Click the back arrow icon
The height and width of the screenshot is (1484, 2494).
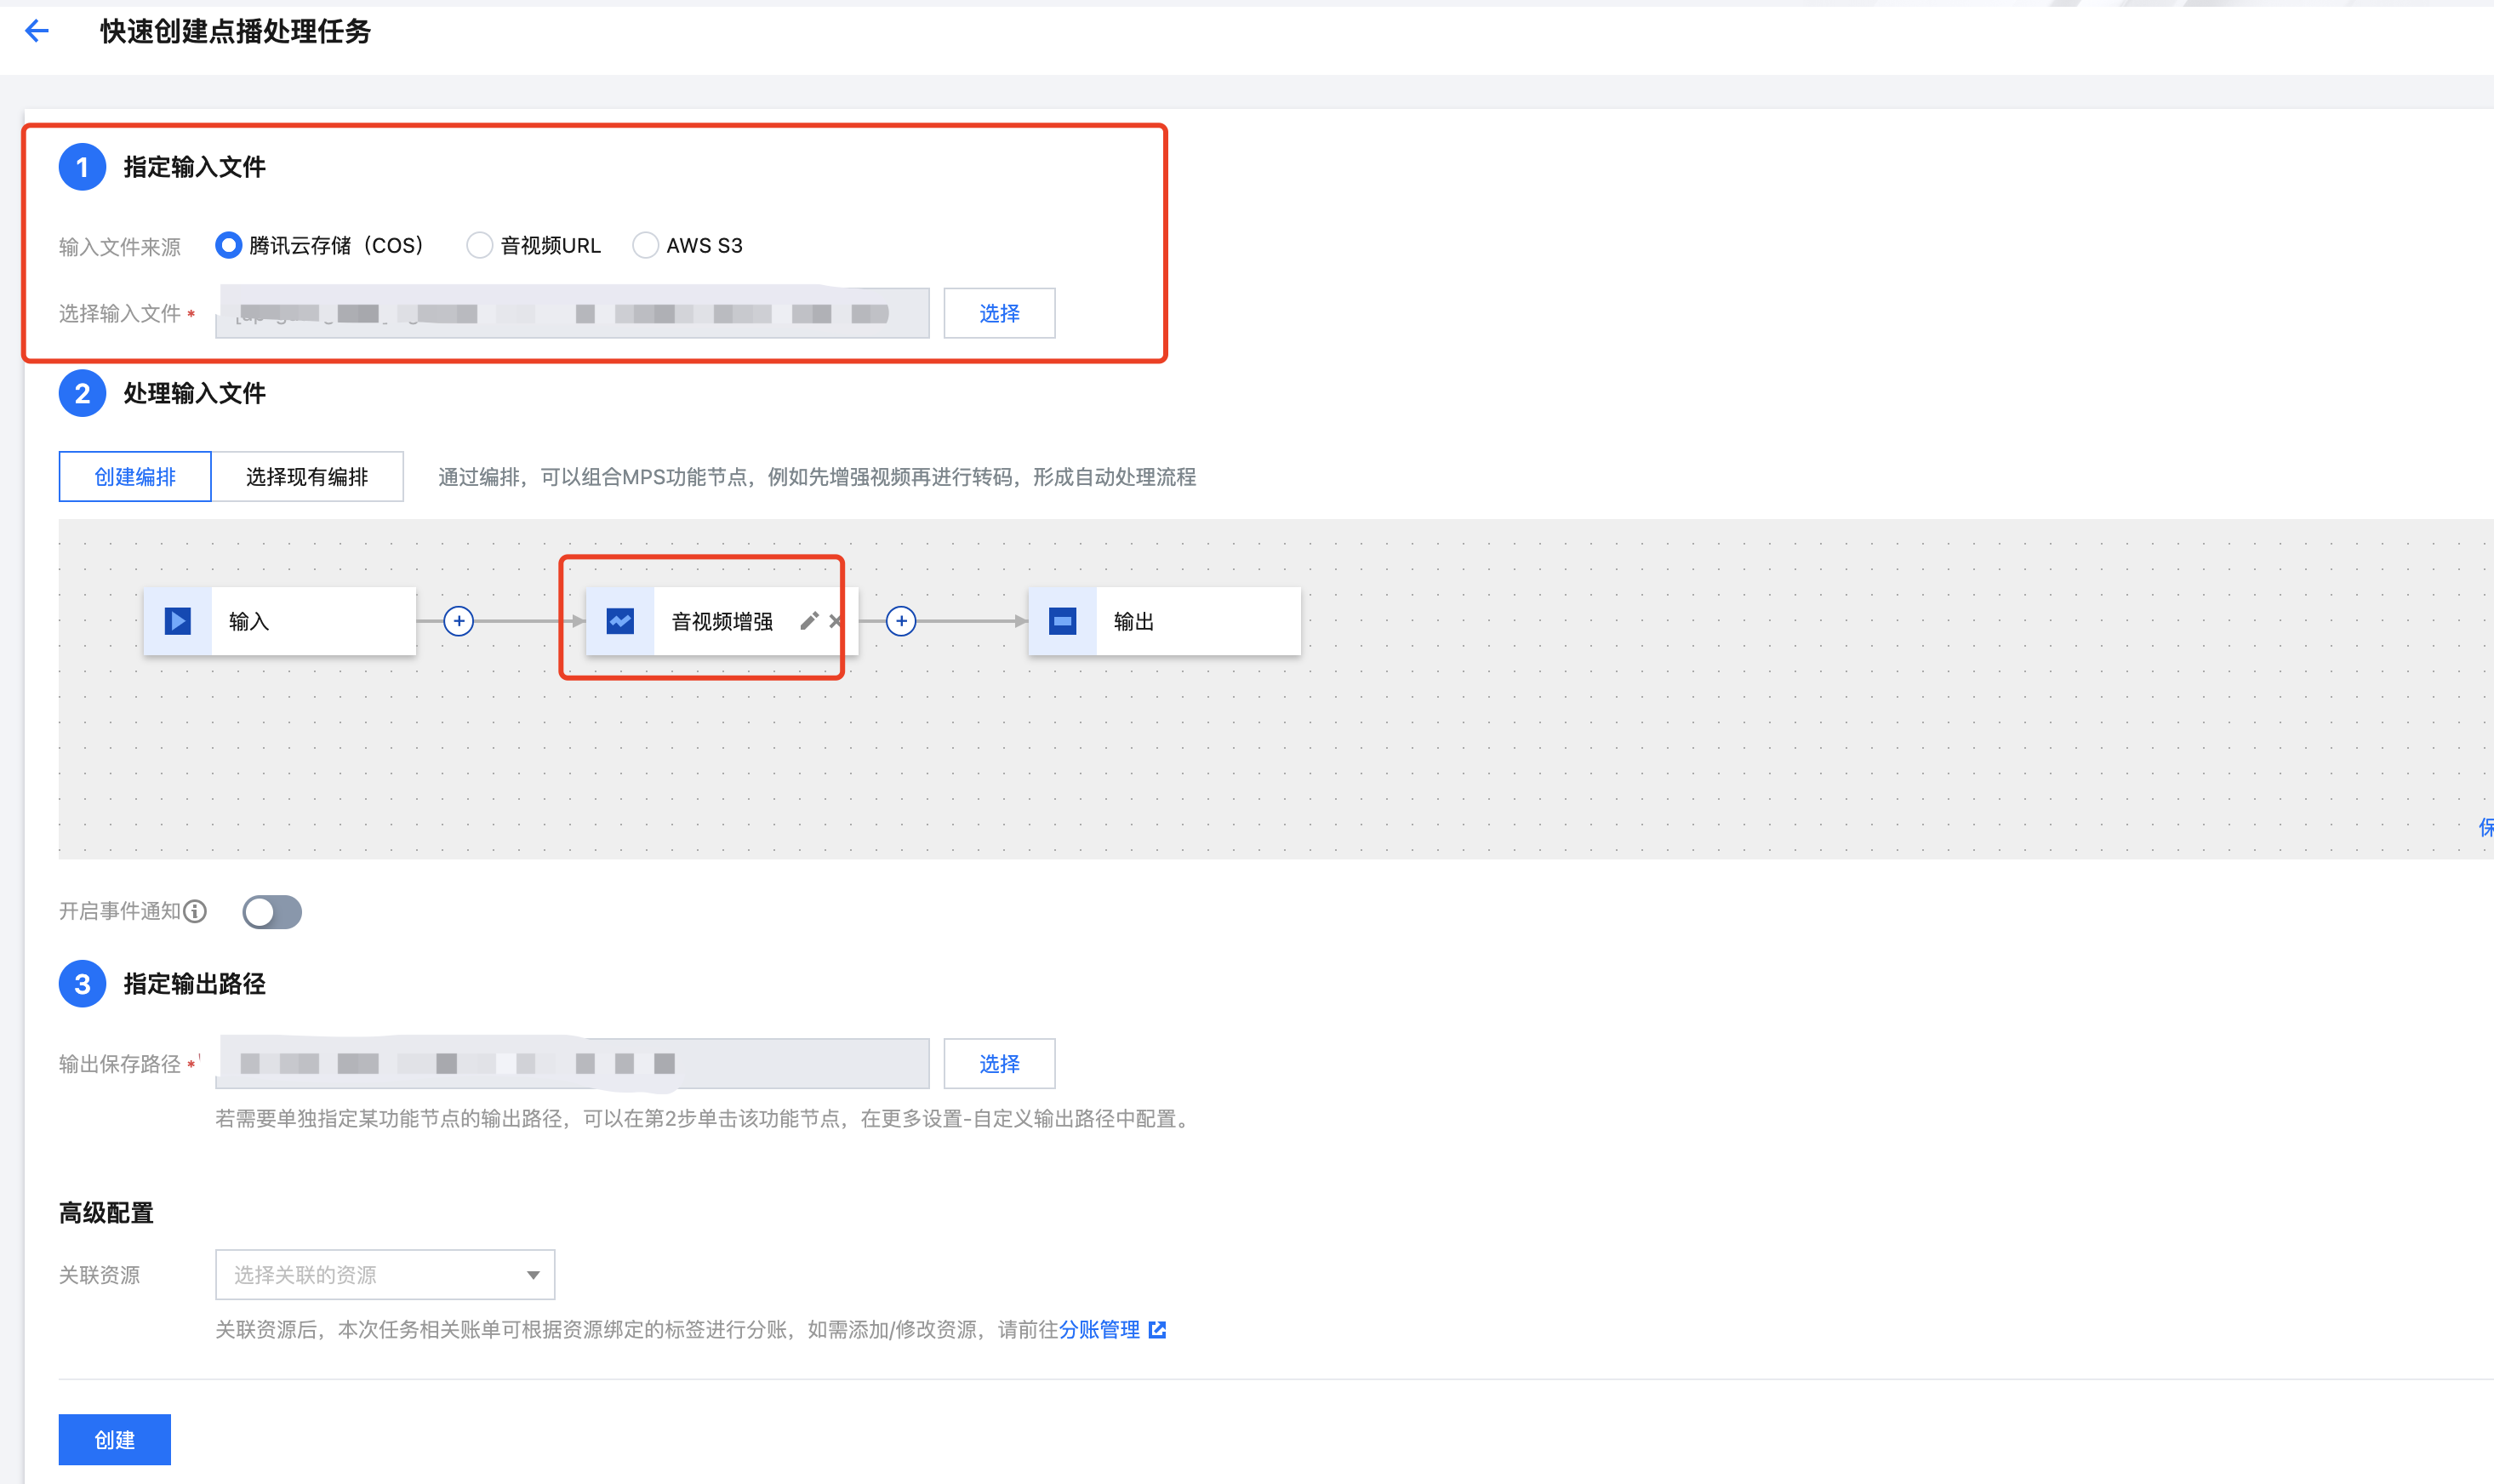37,31
